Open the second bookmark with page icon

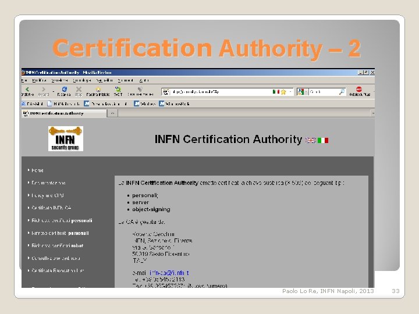tap(63, 104)
